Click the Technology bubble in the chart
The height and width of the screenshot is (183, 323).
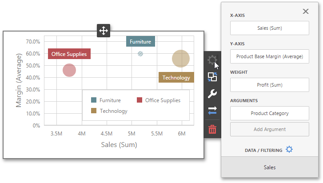(x=181, y=59)
